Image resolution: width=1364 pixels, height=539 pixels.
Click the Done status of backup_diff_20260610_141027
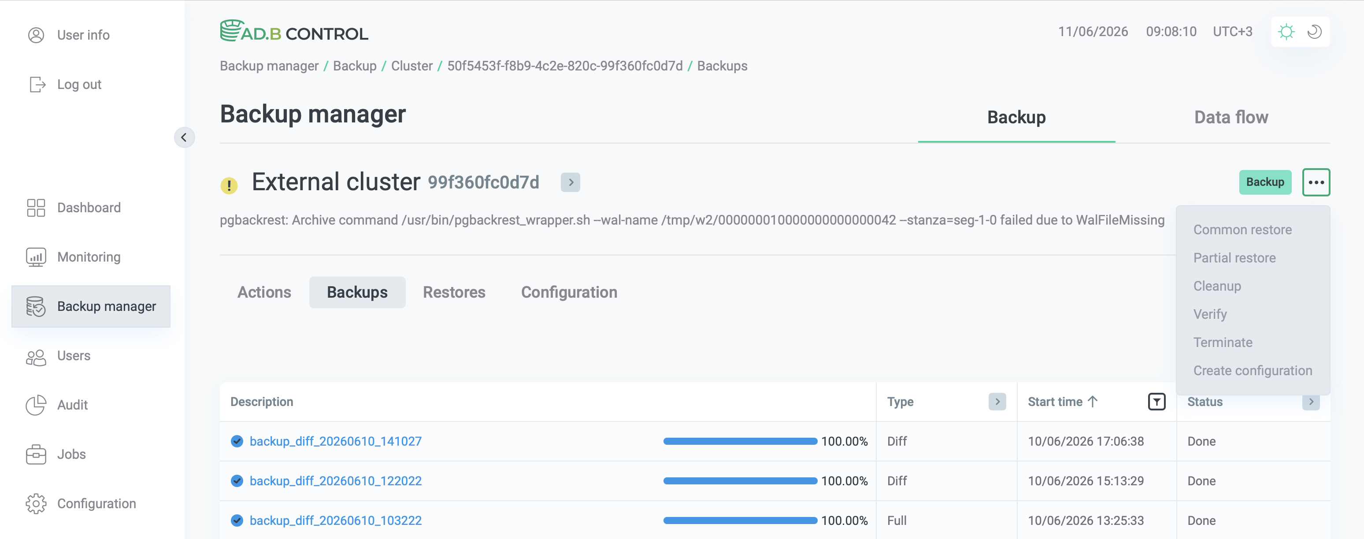coord(1201,441)
